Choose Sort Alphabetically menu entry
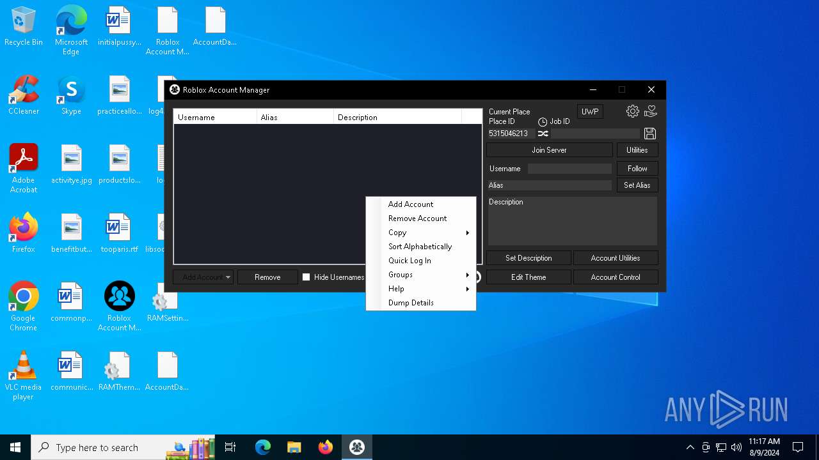The height and width of the screenshot is (460, 819). tap(421, 247)
